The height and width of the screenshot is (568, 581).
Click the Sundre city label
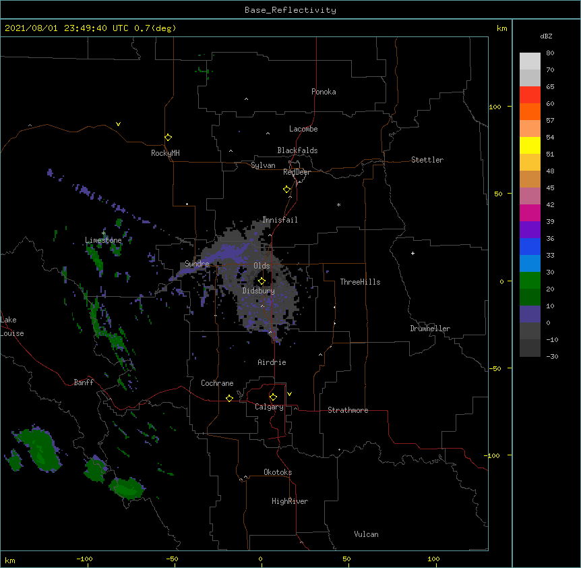[197, 264]
